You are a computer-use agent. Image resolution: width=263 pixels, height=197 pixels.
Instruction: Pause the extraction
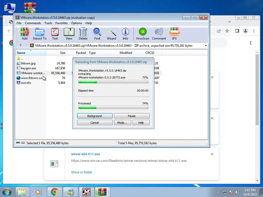tap(132, 116)
